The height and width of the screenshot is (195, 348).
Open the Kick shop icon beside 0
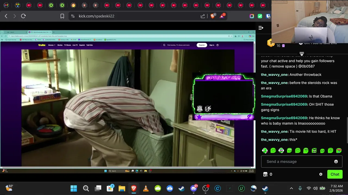tap(265, 174)
